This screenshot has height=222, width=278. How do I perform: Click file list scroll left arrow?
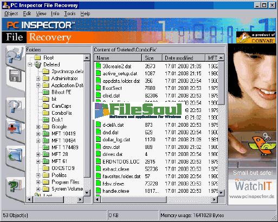tap(98, 199)
